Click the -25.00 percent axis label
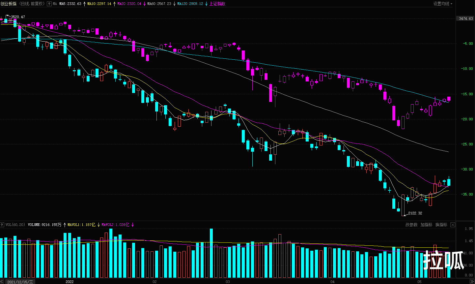The height and width of the screenshot is (284, 475). [467, 144]
